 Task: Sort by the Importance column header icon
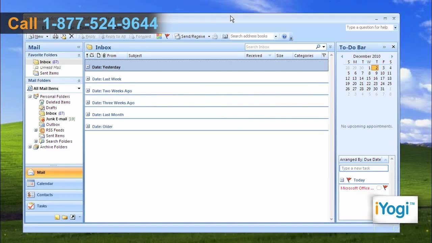pyautogui.click(x=87, y=55)
